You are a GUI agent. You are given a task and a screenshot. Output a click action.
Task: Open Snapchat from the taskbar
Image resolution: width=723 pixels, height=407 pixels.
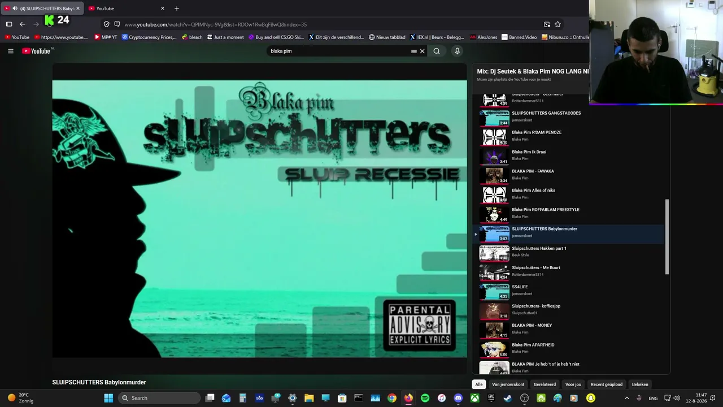tap(591, 398)
